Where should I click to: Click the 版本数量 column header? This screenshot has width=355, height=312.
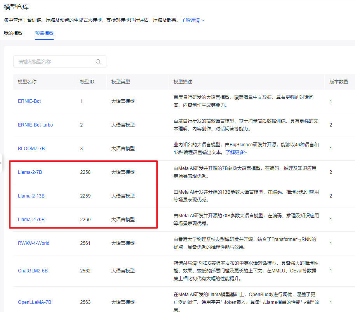[339, 81]
